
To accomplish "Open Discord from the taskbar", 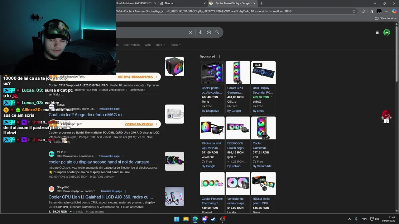I will (x=204, y=219).
